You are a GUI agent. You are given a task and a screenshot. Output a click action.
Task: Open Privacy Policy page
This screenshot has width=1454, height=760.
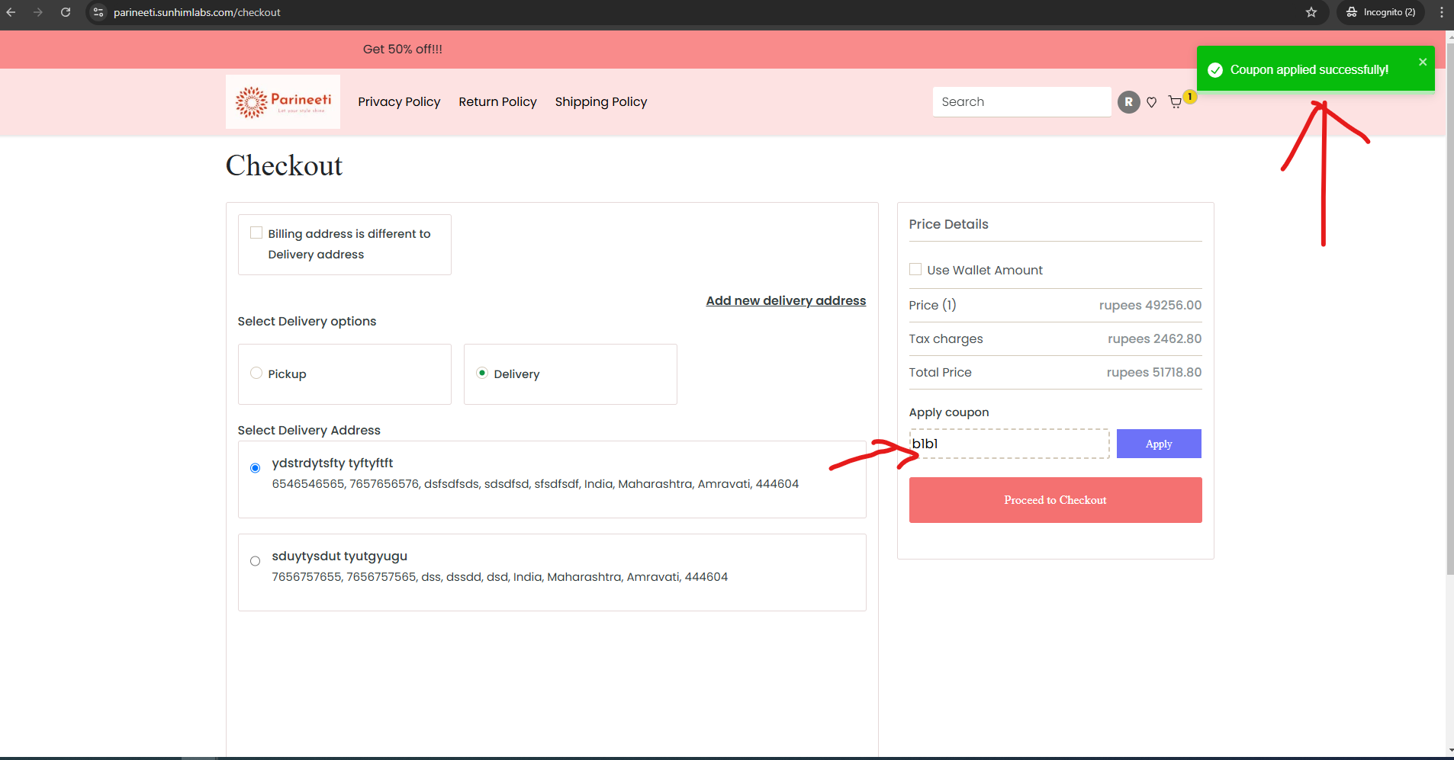[x=399, y=101]
